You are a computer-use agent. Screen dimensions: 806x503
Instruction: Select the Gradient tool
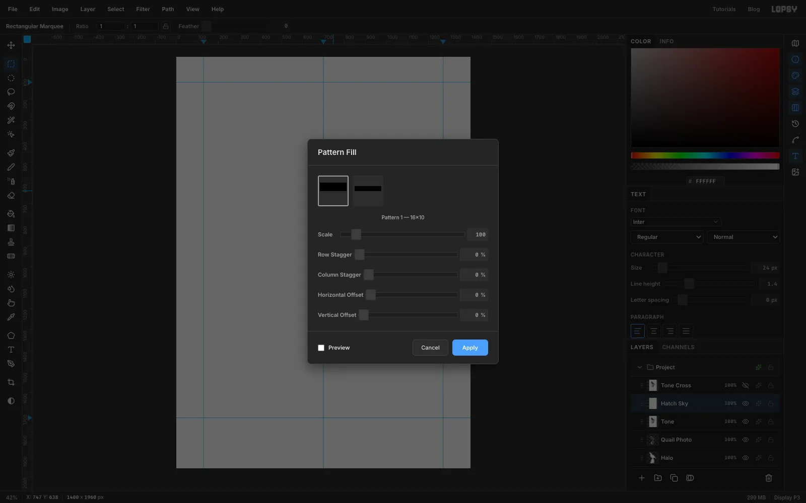pyautogui.click(x=11, y=228)
